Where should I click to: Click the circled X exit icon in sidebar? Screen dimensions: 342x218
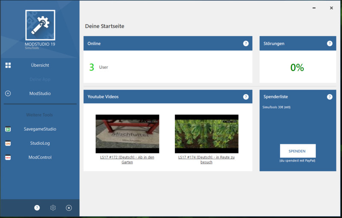pyautogui.click(x=69, y=208)
